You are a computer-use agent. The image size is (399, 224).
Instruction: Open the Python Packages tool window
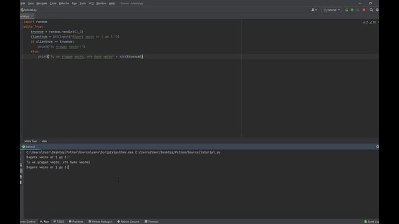tap(100, 222)
